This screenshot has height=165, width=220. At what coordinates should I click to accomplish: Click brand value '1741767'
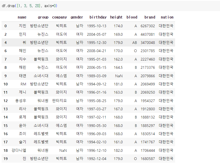pos(148,142)
